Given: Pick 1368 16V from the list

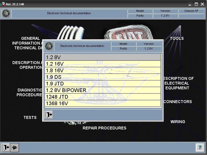Looking at the screenshot, I should point(103,103).
